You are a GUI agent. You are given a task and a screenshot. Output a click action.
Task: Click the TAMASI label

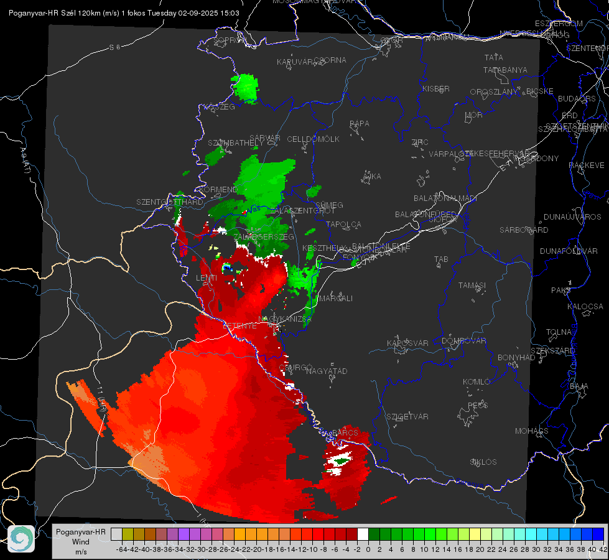click(472, 286)
